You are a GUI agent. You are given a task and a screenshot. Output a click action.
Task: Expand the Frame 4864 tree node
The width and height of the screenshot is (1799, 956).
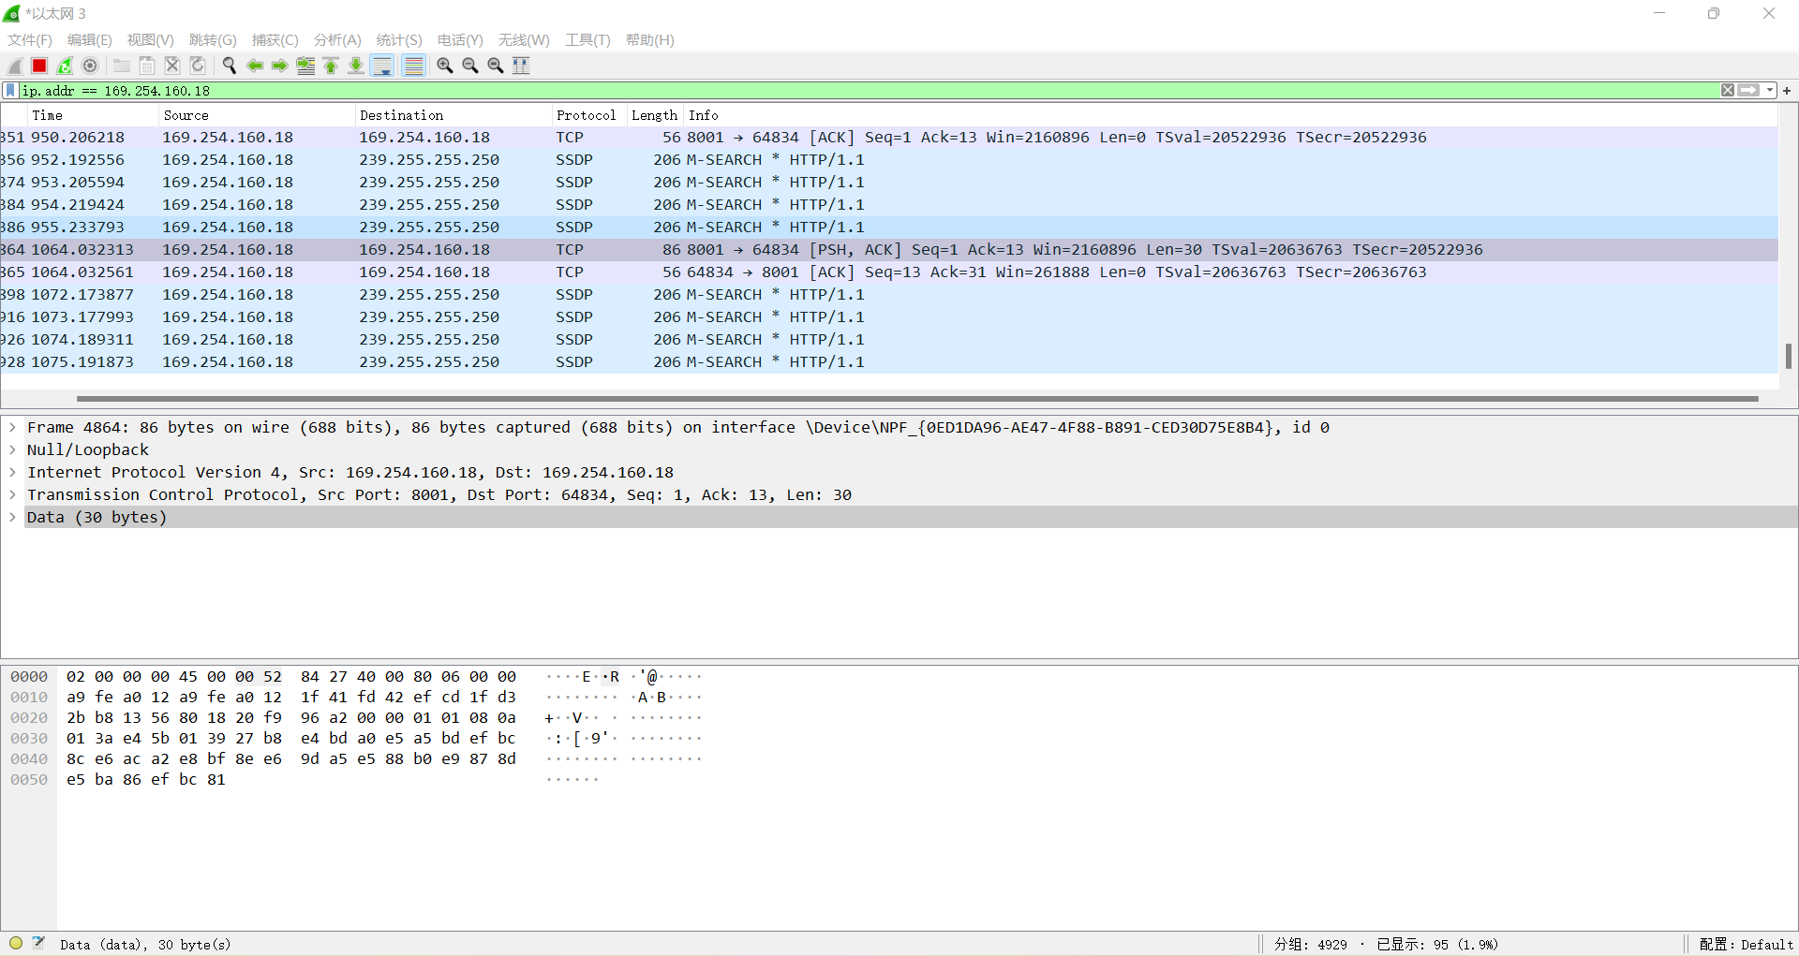coord(12,428)
